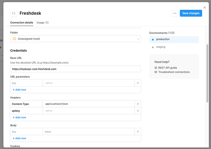The height and width of the screenshot is (149, 211).
Task: Click the Need help? heading
Action: [x=162, y=62]
